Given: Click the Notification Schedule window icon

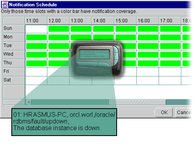Looking at the screenshot, I should click(x=5, y=5).
